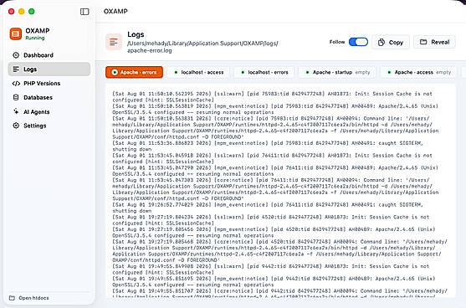Open htdocs folder link
The image size is (466, 308).
tap(28, 298)
